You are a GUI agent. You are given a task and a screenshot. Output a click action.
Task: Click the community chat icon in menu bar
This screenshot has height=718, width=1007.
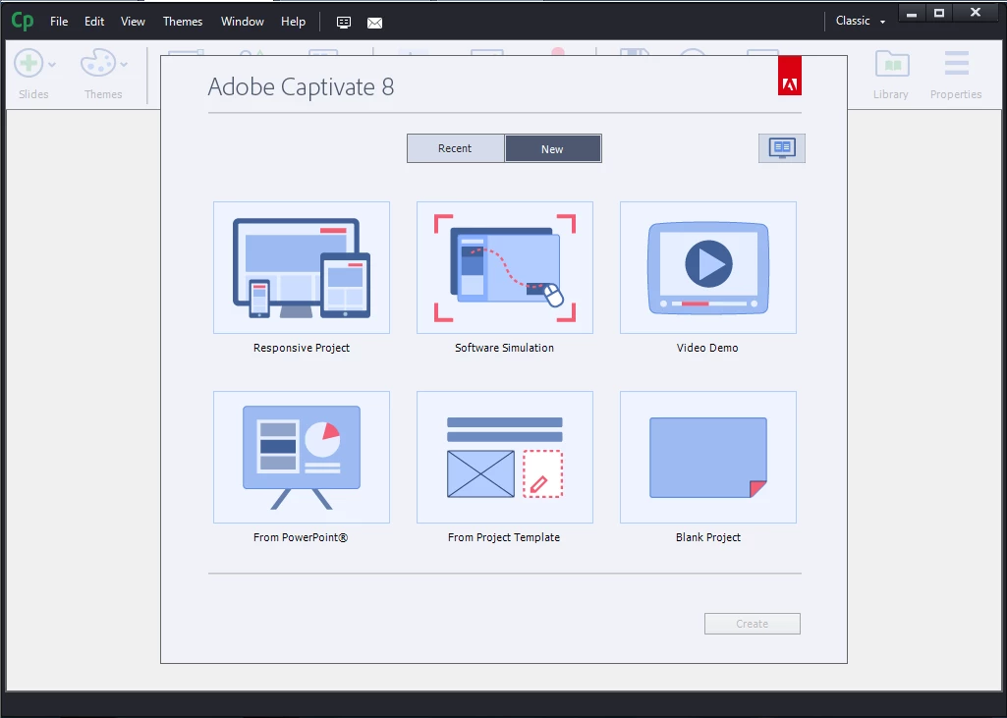coord(344,23)
